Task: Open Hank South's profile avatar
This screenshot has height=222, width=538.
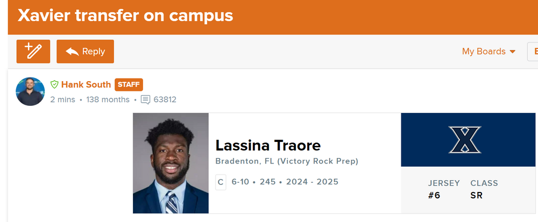Action: [x=30, y=91]
